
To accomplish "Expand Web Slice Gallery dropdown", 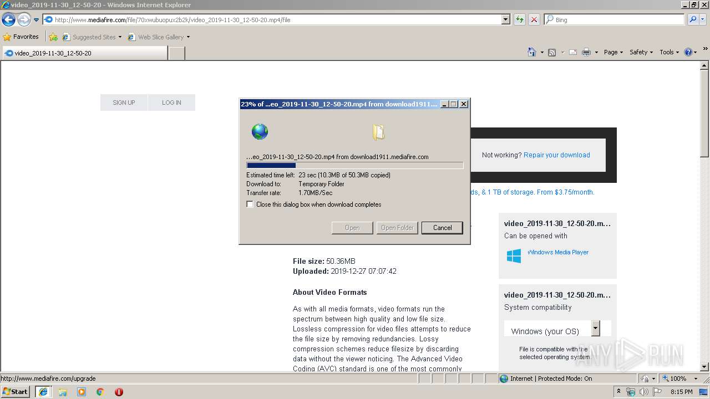I will (x=188, y=37).
